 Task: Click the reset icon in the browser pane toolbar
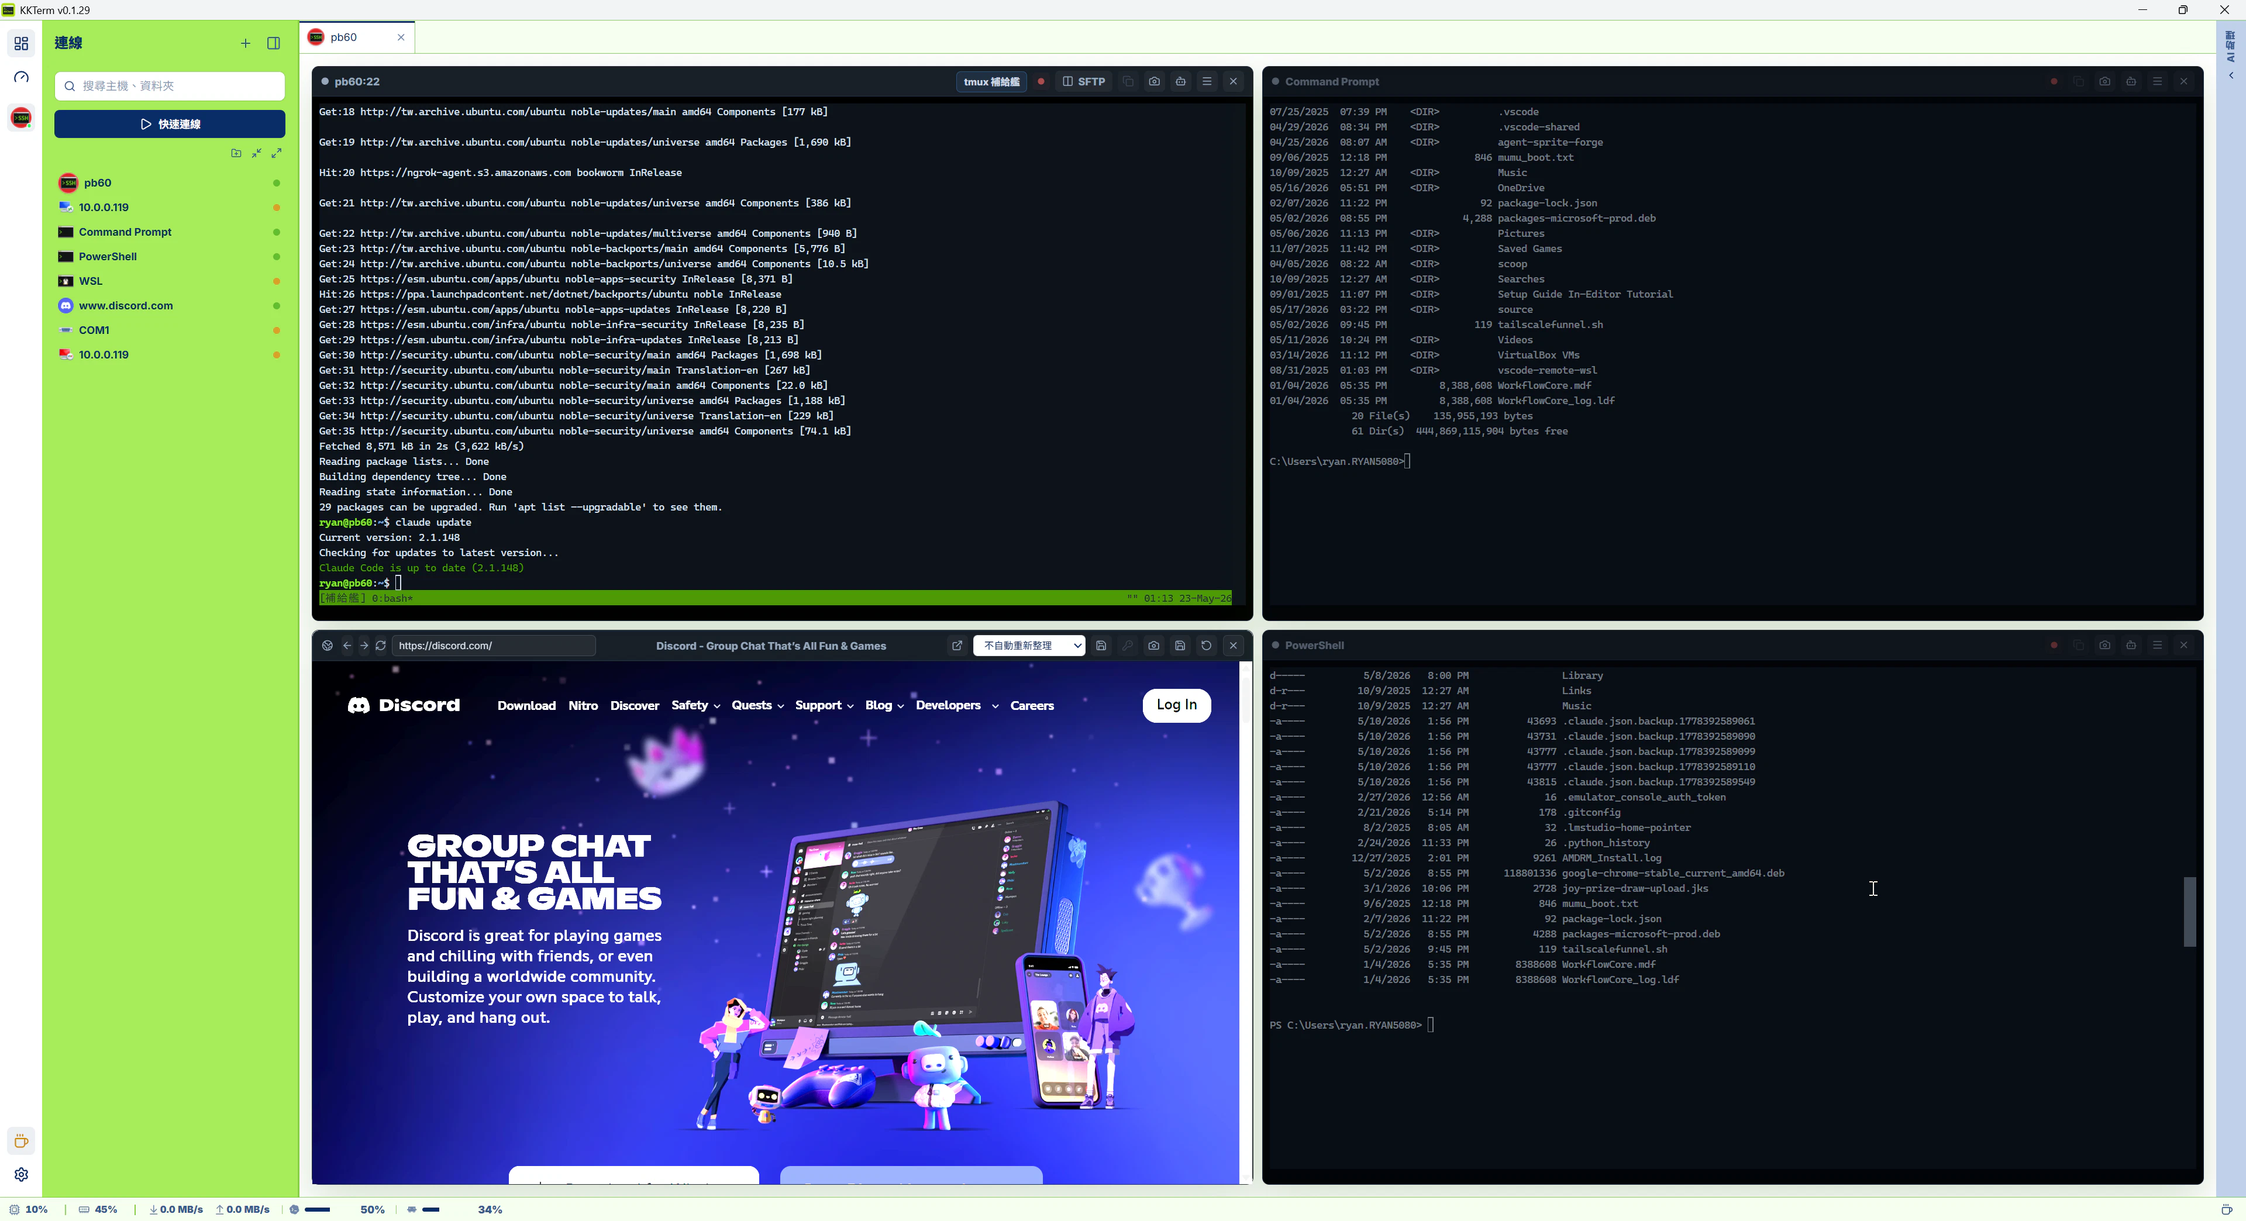tap(1206, 646)
